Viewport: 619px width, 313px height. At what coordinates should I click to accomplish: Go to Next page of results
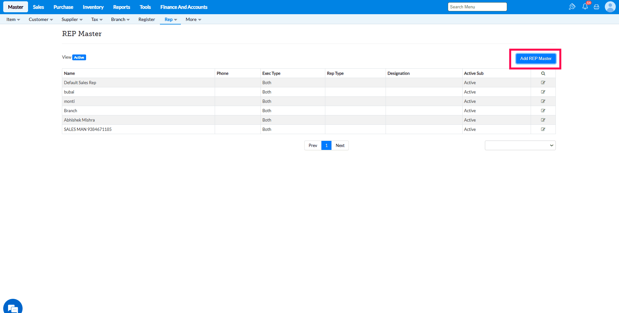[x=340, y=146]
